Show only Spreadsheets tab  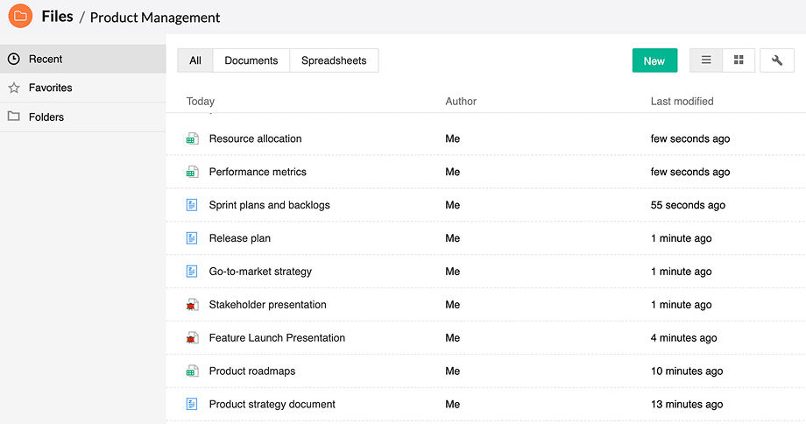tap(334, 60)
